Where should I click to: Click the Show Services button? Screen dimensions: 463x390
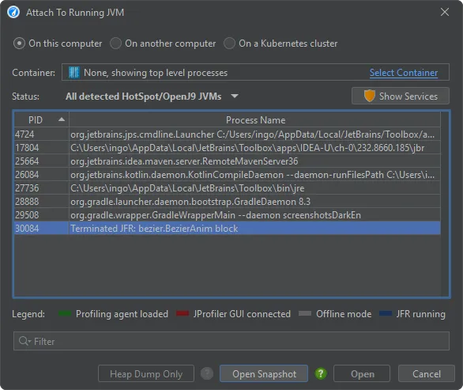click(x=401, y=96)
